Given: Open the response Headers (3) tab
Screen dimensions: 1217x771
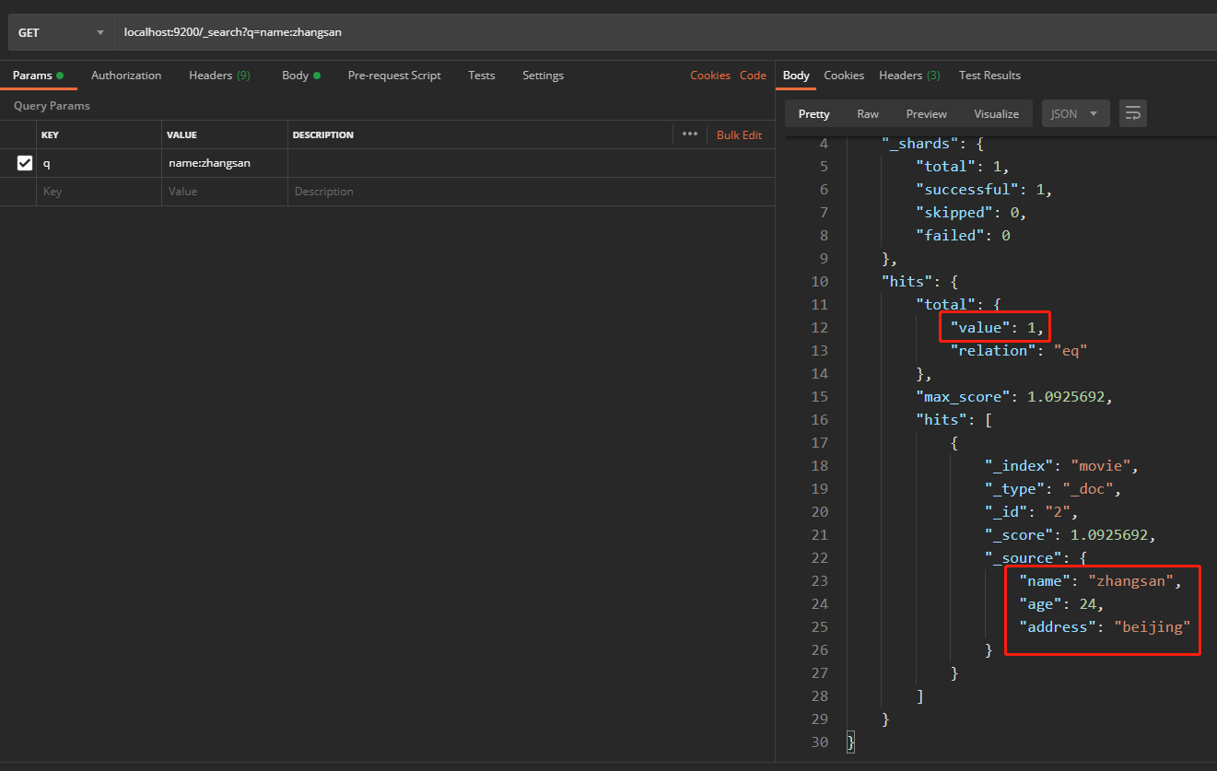Looking at the screenshot, I should pos(909,76).
